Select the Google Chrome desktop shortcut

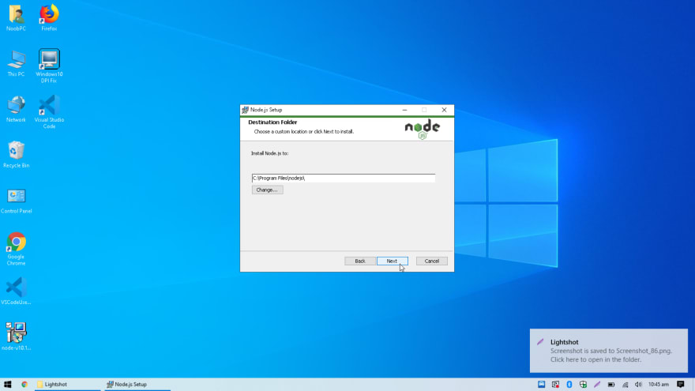click(16, 249)
